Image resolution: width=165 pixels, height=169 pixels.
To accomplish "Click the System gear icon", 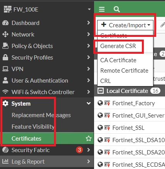I will click(x=5, y=103).
